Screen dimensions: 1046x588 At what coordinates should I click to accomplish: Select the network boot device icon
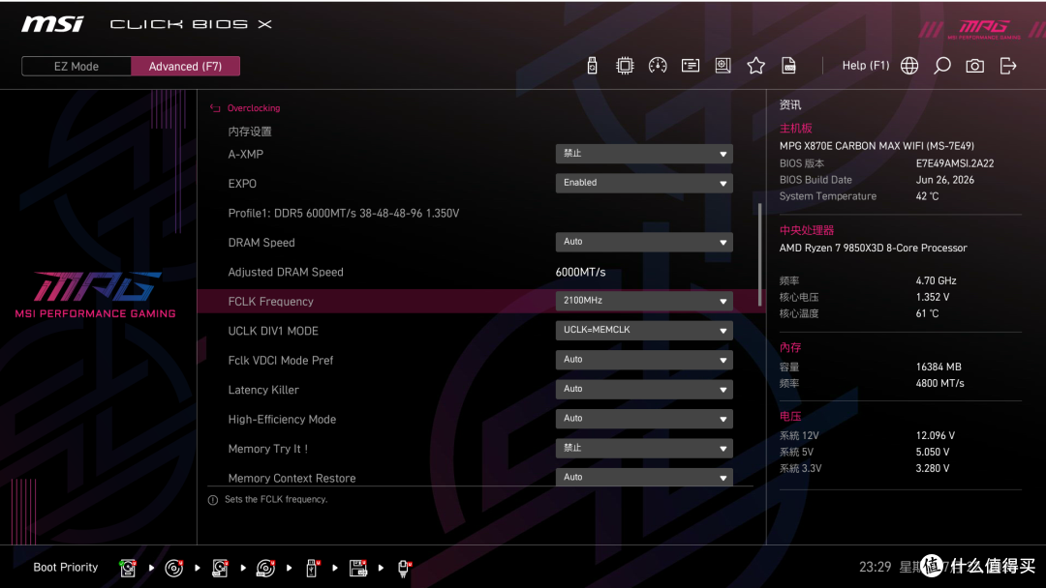click(404, 568)
